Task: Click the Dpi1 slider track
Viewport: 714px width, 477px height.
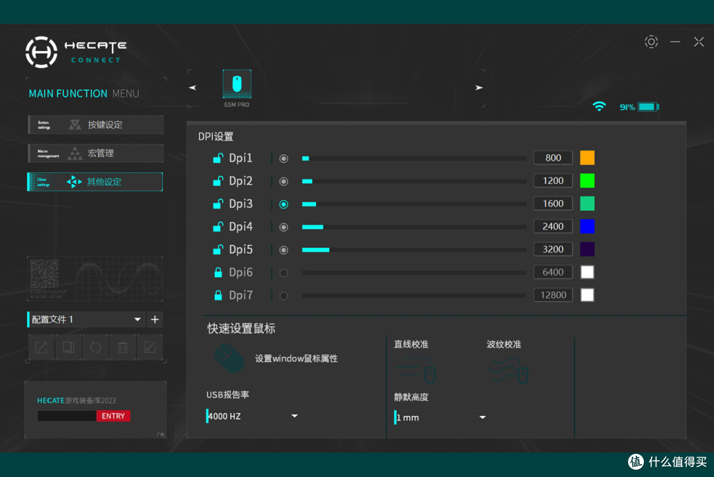Action: 414,159
